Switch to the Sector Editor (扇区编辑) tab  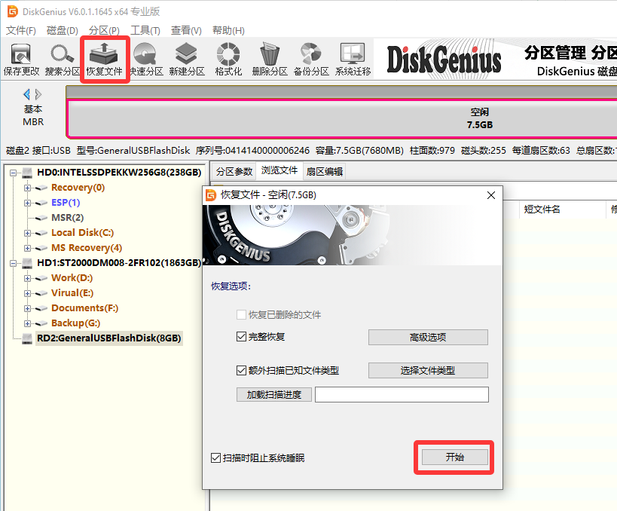tap(324, 172)
